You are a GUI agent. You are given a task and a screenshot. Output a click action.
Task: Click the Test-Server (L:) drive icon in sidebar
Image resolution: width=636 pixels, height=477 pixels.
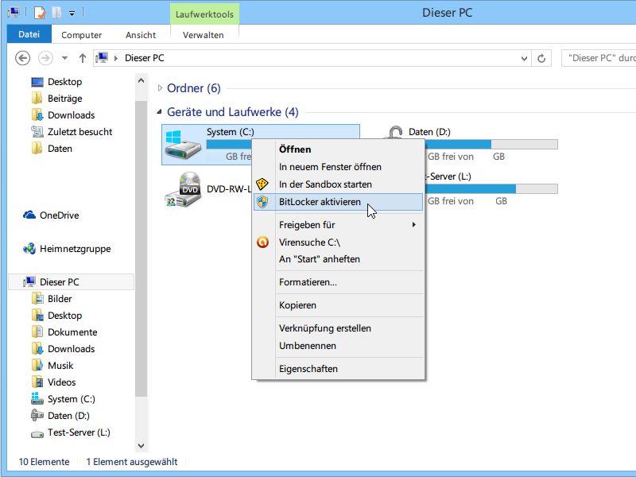pos(37,433)
